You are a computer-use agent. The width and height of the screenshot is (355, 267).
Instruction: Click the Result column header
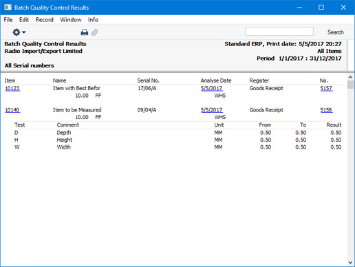pos(334,125)
